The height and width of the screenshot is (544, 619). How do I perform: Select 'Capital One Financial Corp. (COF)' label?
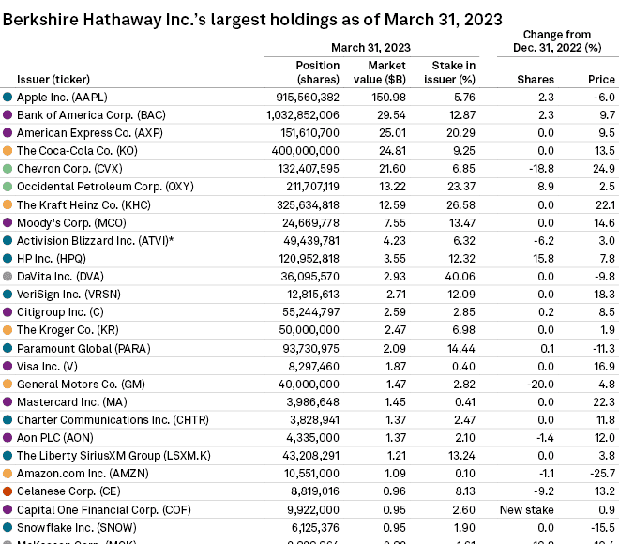104,510
